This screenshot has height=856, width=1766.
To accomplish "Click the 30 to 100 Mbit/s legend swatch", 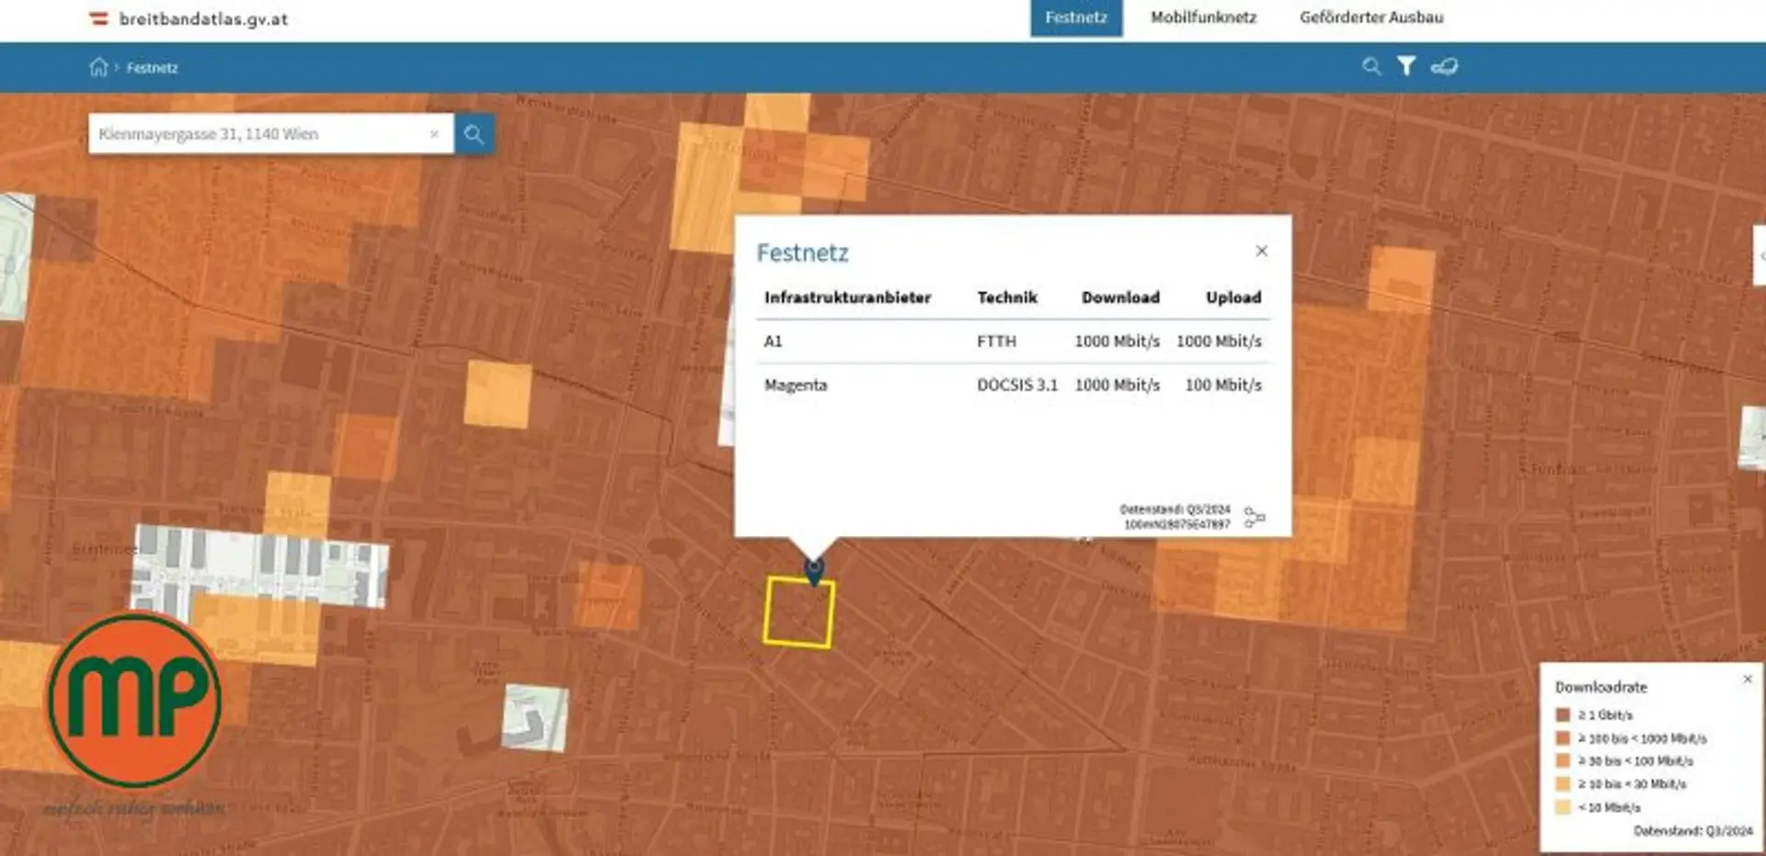I will coord(1563,761).
